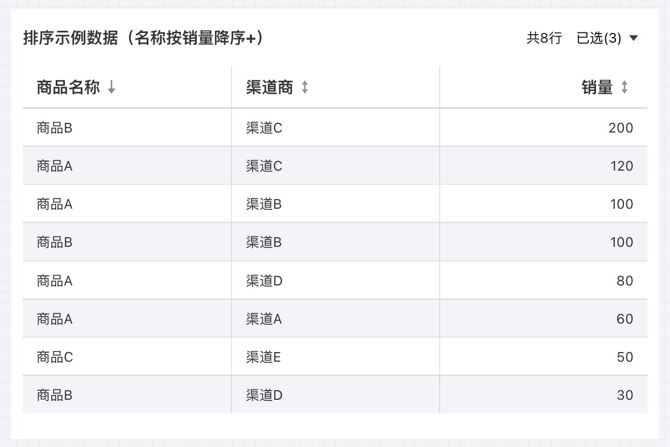Select the cell with sales value 50

point(624,357)
